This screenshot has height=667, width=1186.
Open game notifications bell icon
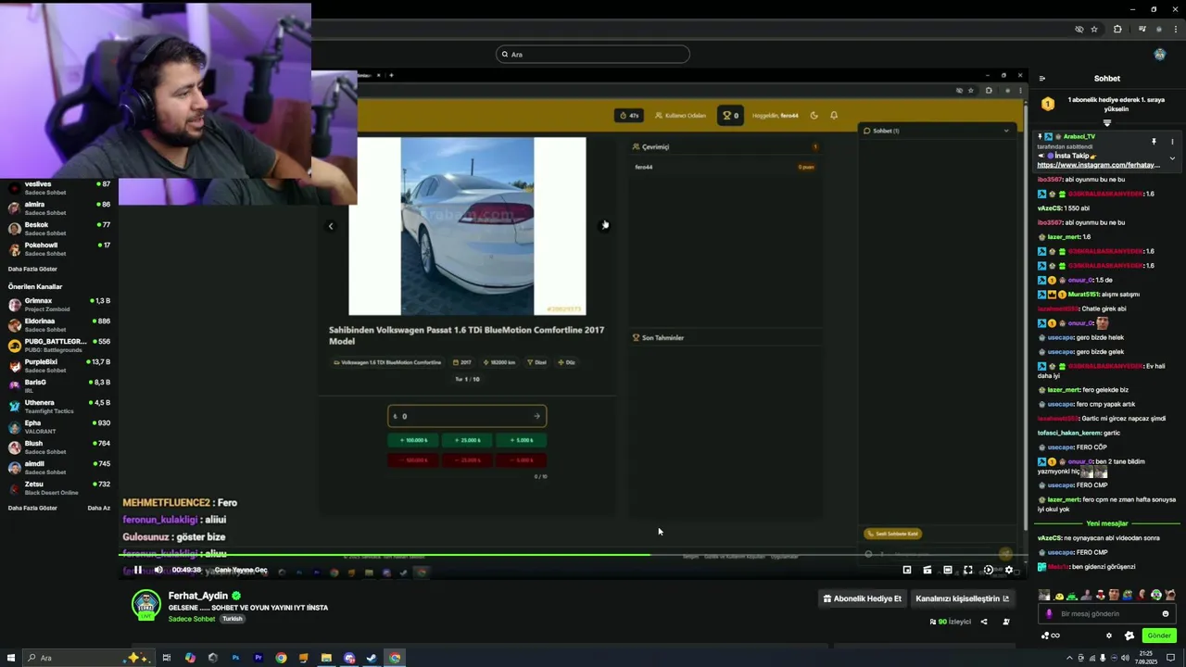pos(834,116)
